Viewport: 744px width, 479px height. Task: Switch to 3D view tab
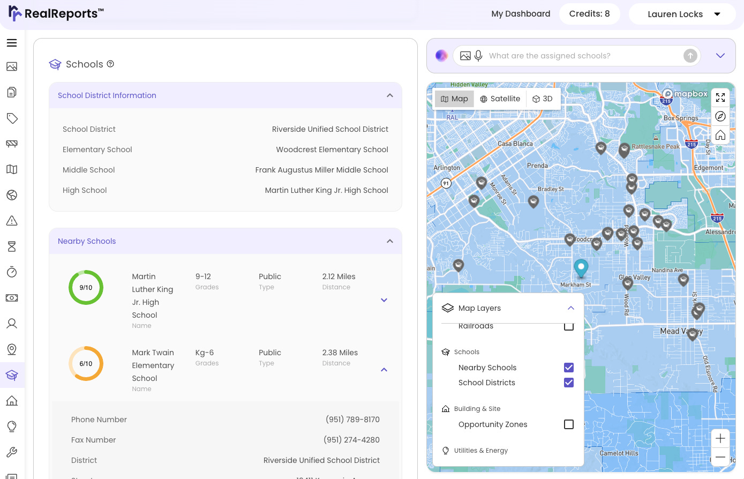click(543, 99)
